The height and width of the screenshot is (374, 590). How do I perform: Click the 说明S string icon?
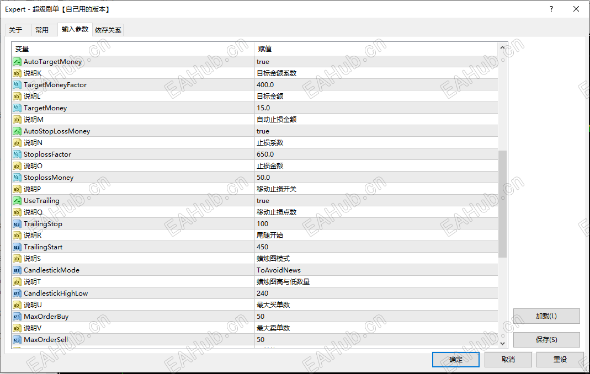coord(17,259)
